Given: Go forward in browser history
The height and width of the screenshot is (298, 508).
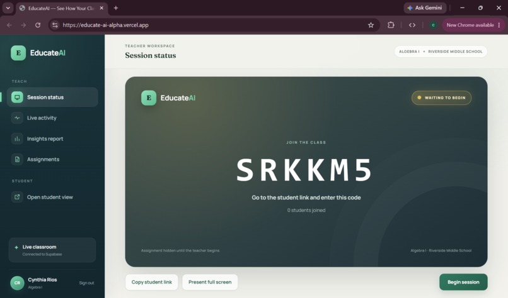Looking at the screenshot, I should [23, 25].
